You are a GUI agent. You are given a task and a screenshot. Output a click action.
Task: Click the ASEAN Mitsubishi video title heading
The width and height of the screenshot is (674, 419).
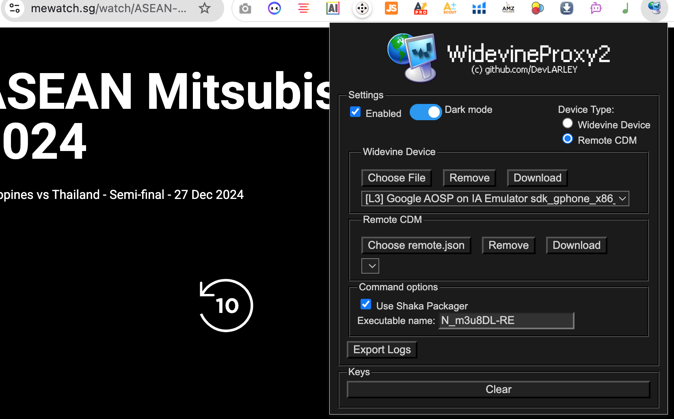click(x=164, y=116)
